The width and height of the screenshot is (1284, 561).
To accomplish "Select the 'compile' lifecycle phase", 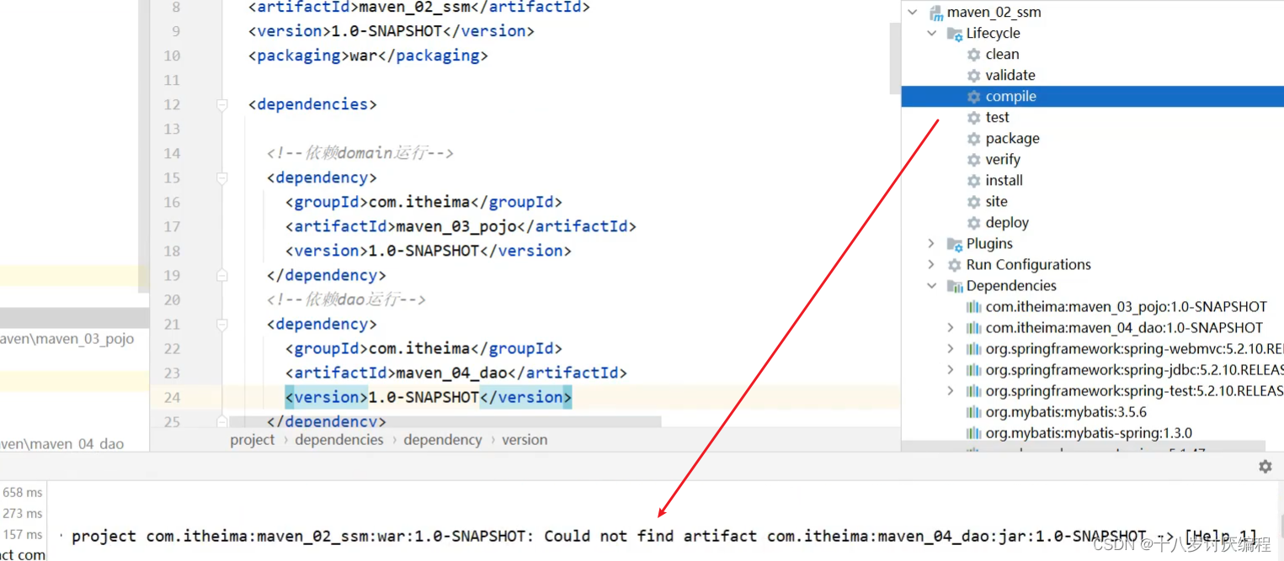I will tap(1011, 97).
